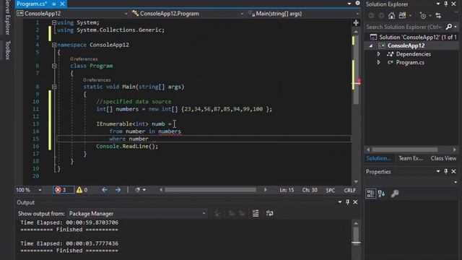Click Solution Explorer Home icon
This screenshot has width=462, height=260.
[391, 16]
